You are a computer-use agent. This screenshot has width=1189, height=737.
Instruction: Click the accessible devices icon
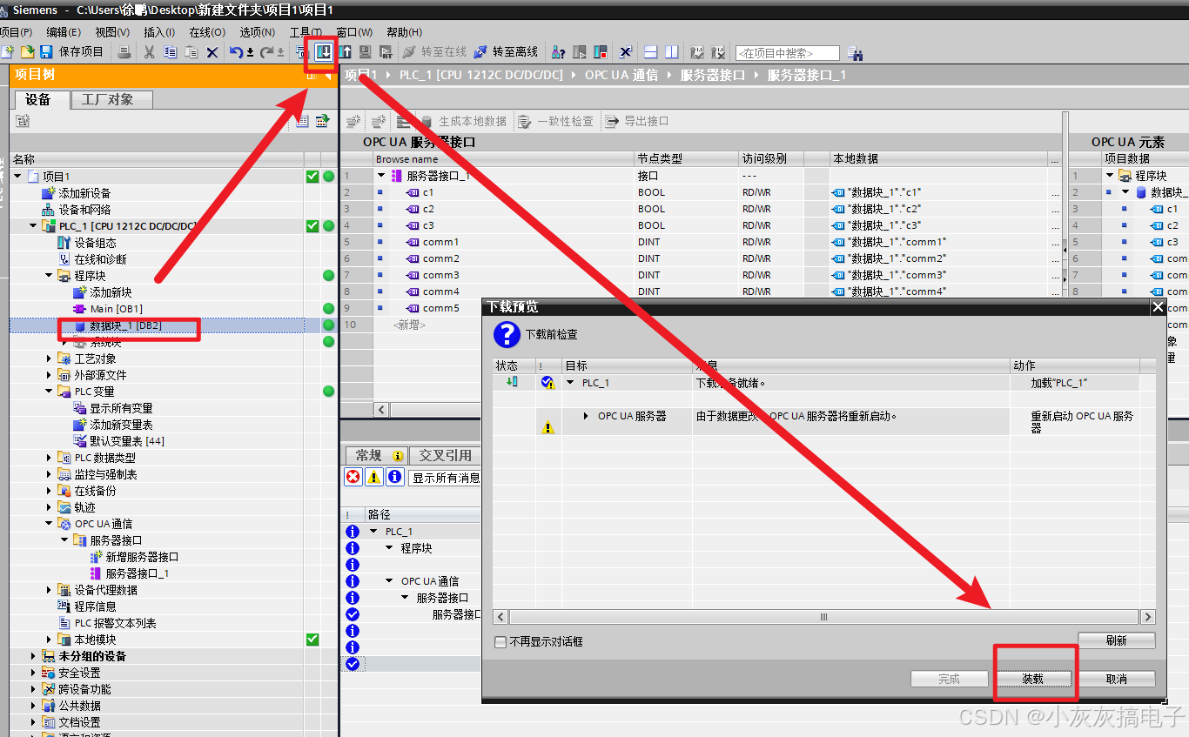tap(559, 52)
